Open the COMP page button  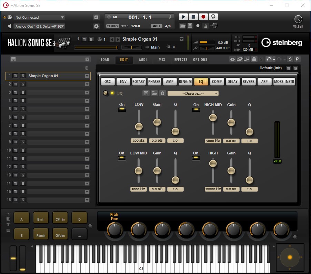[217, 82]
